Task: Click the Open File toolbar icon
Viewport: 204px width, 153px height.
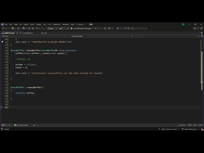Action: pyautogui.click(x=24, y=28)
